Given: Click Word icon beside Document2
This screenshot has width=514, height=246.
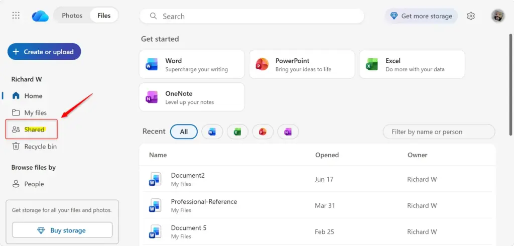Looking at the screenshot, I should point(155,179).
